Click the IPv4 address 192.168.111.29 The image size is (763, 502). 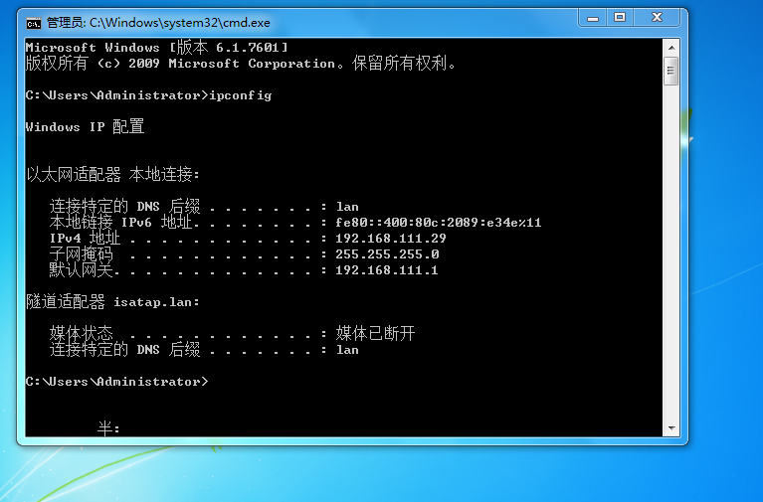click(391, 239)
